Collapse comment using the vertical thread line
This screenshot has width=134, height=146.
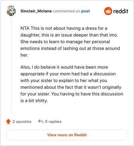coord(11,65)
